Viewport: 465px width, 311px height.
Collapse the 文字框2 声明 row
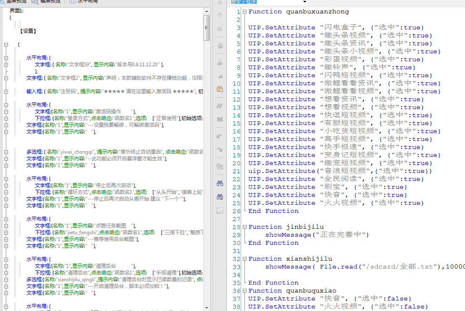6,78
